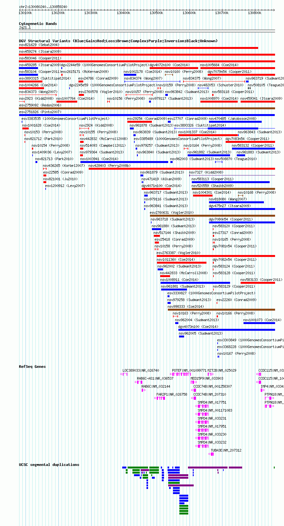Click nsv583133 (Cooper2011) label
This screenshot has width=284, height=526.
point(261,280)
